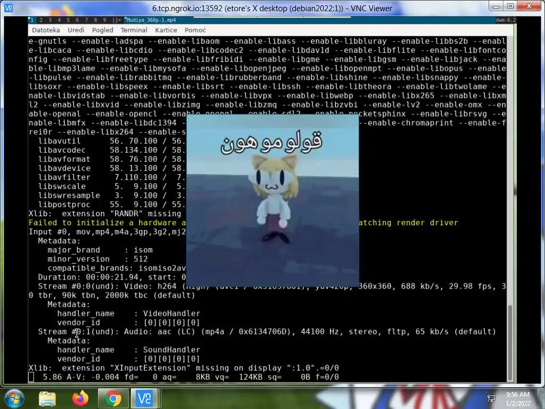Click the 'XInputExtension' missing warning line
The image size is (545, 409).
pyautogui.click(x=184, y=368)
